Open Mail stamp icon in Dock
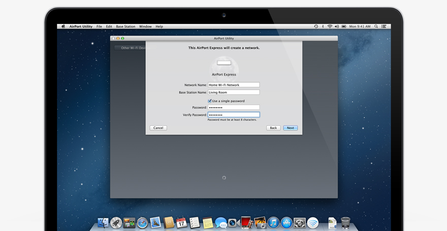 155,223
